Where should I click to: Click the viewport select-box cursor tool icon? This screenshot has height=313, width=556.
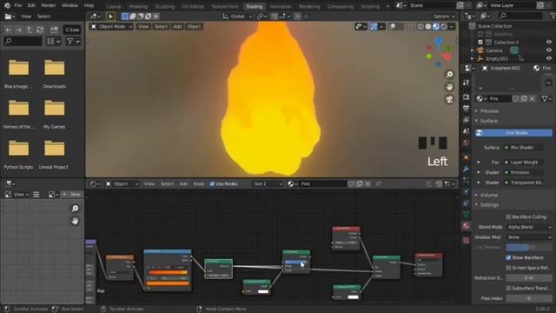110,17
